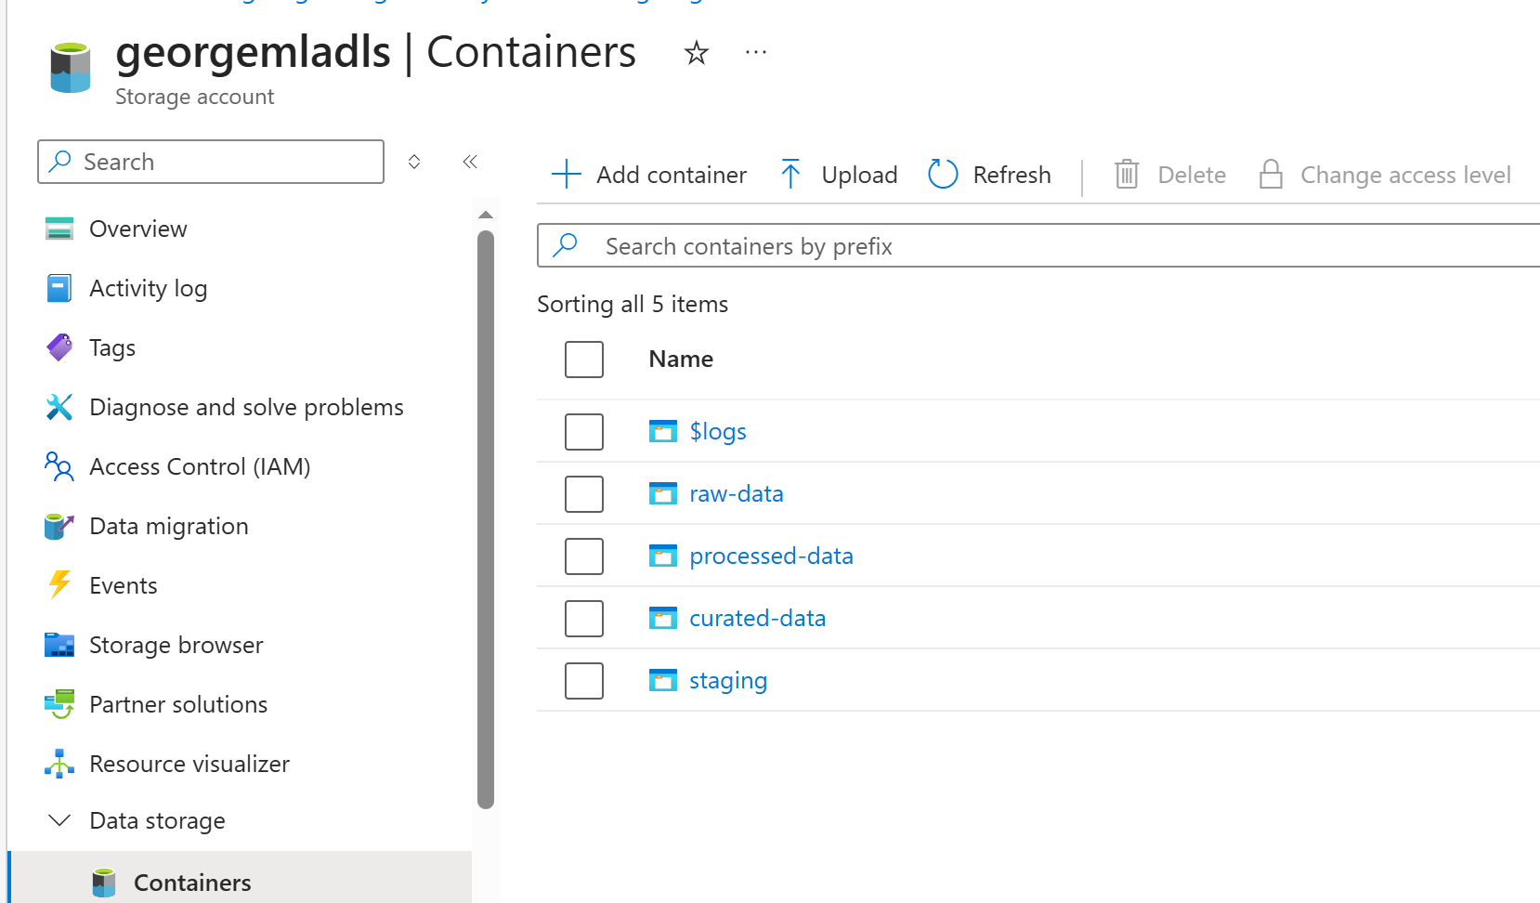Click the raw-data container icon

tap(663, 493)
